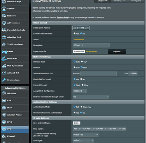Click the Advanced Settings header
This screenshot has width=146, height=143.
point(15,88)
